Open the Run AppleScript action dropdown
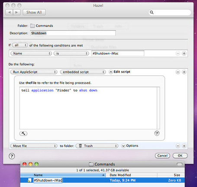Image resolution: width=197 pixels, height=187 pixels. tap(34, 72)
